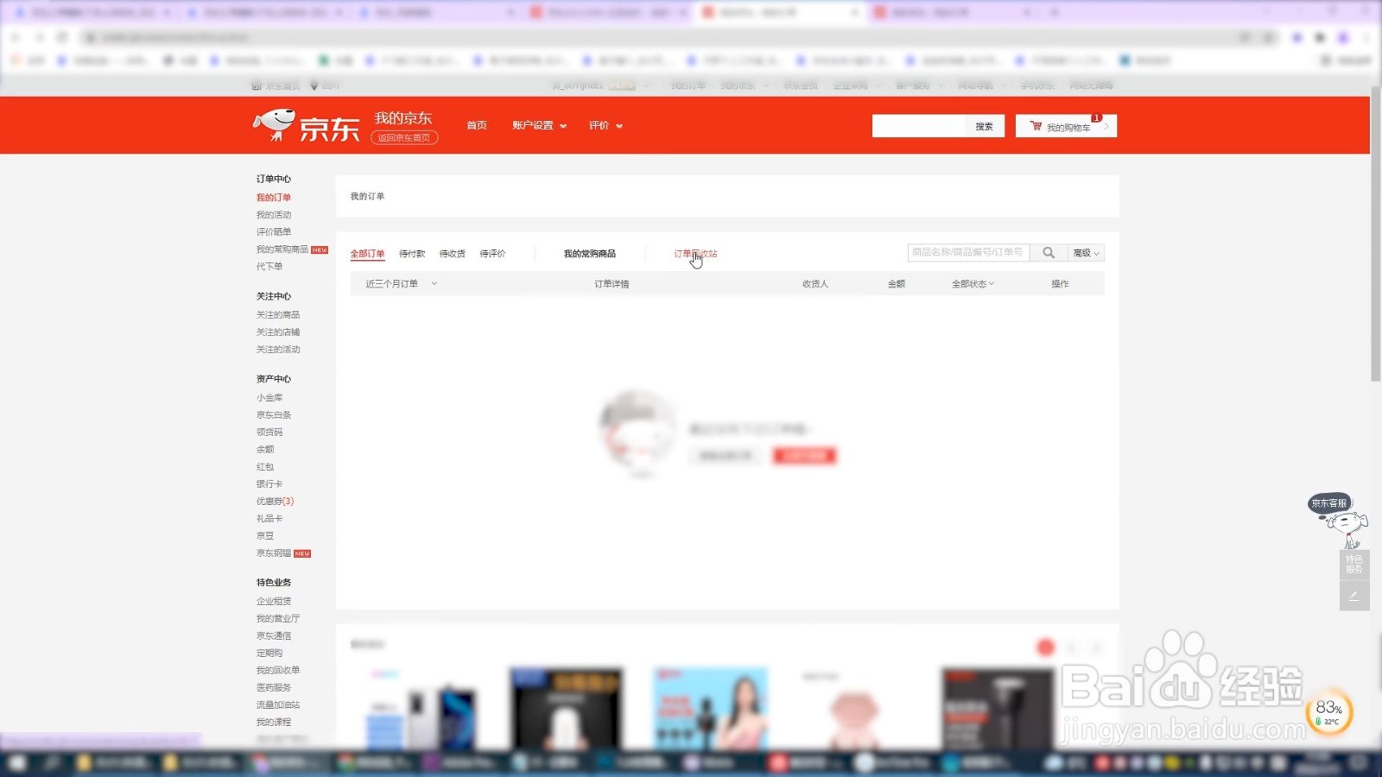Image resolution: width=1382 pixels, height=777 pixels.
Task: Click the location pin icon in top bar
Action: pyautogui.click(x=314, y=85)
